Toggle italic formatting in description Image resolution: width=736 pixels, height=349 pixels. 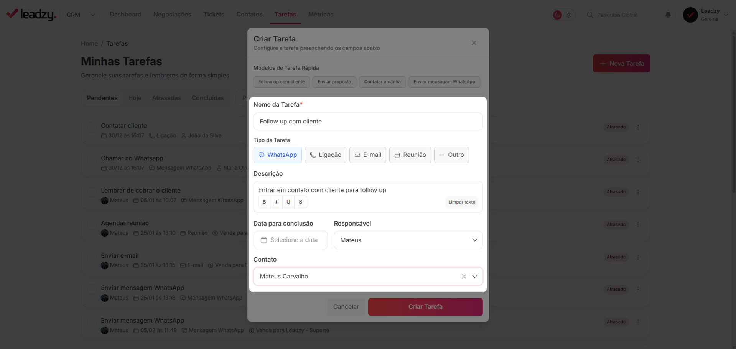click(x=276, y=202)
